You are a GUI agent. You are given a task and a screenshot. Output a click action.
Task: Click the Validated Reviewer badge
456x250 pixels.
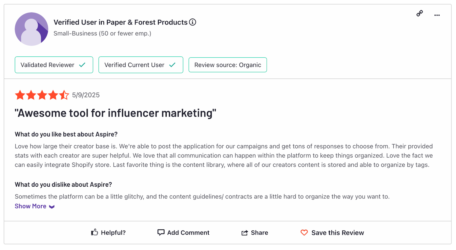coord(54,65)
